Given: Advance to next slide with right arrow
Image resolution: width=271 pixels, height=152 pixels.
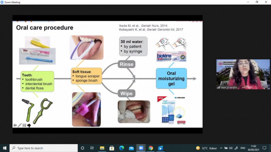Looking at the screenshot, I should (x=29, y=125).
